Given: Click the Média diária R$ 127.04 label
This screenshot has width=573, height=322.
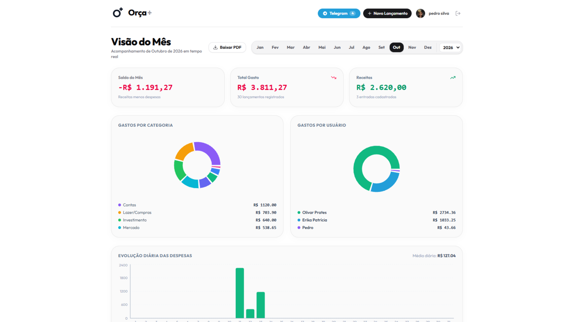Looking at the screenshot, I should tap(434, 256).
